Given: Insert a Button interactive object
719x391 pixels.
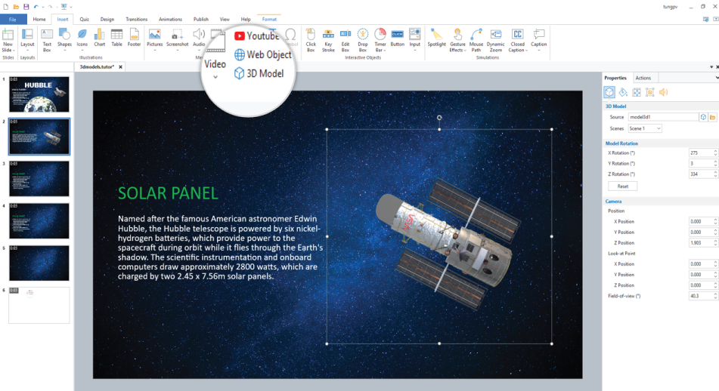Looking at the screenshot, I should click(x=398, y=38).
